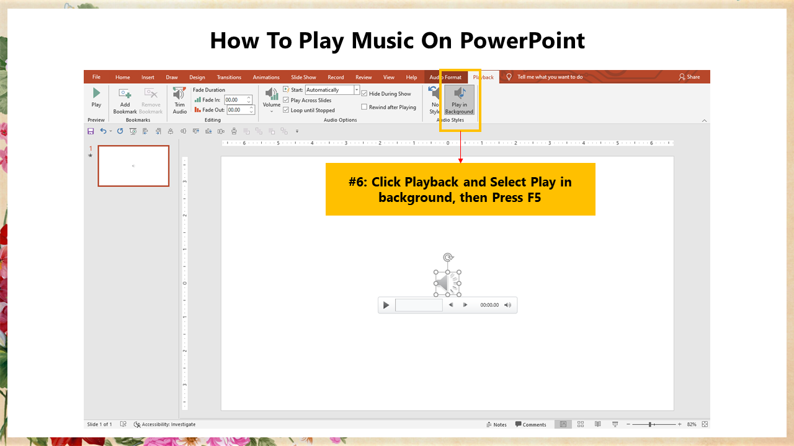
Task: Switch to the Home tab
Action: coord(123,77)
